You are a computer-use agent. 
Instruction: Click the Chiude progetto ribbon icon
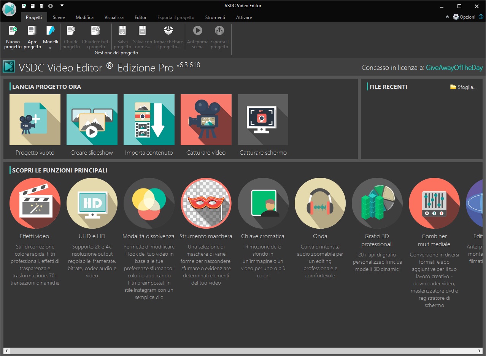[71, 31]
